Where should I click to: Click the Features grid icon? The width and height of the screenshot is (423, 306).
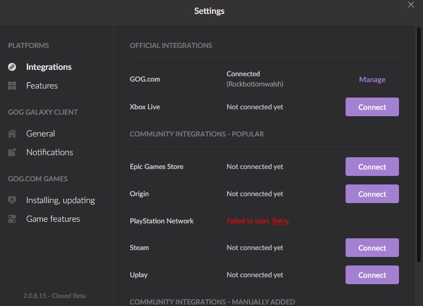[x=12, y=86]
